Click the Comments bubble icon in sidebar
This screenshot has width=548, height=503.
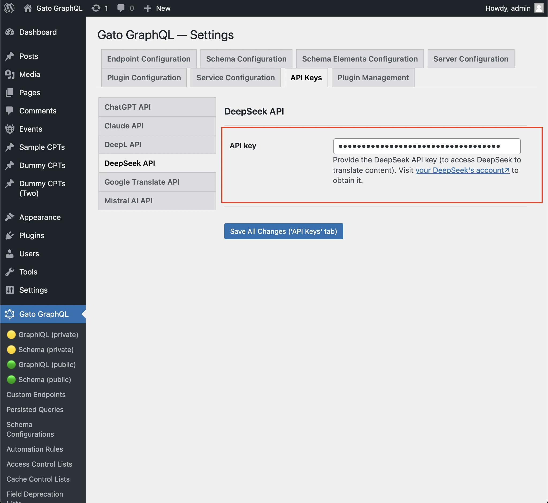tap(10, 111)
